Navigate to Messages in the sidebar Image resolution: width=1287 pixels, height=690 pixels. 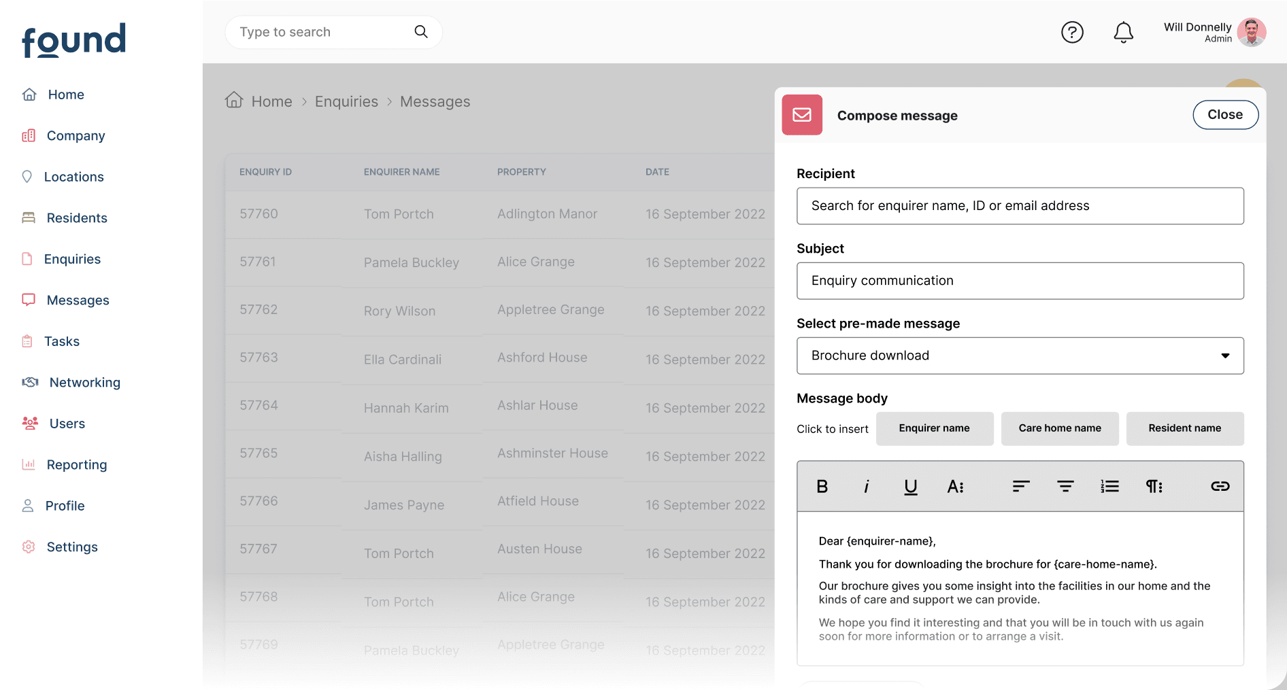pos(78,300)
